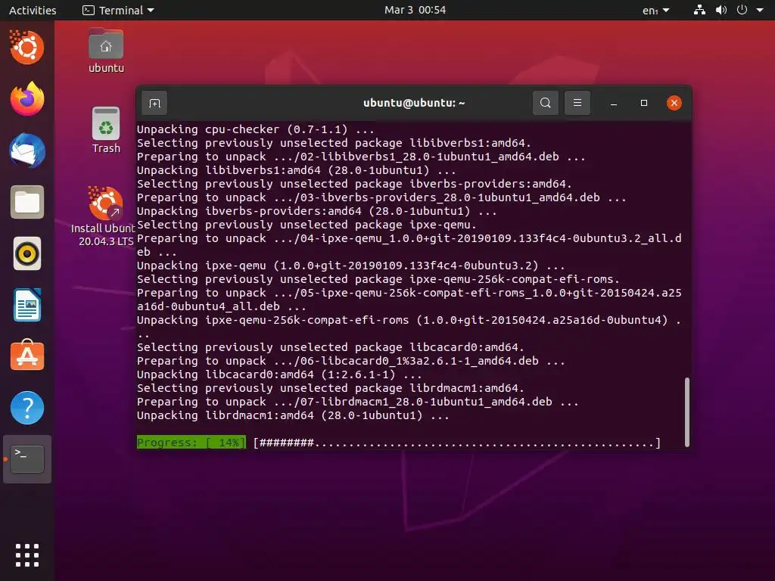Maximize the terminal window
This screenshot has width=775, height=581.
643,103
